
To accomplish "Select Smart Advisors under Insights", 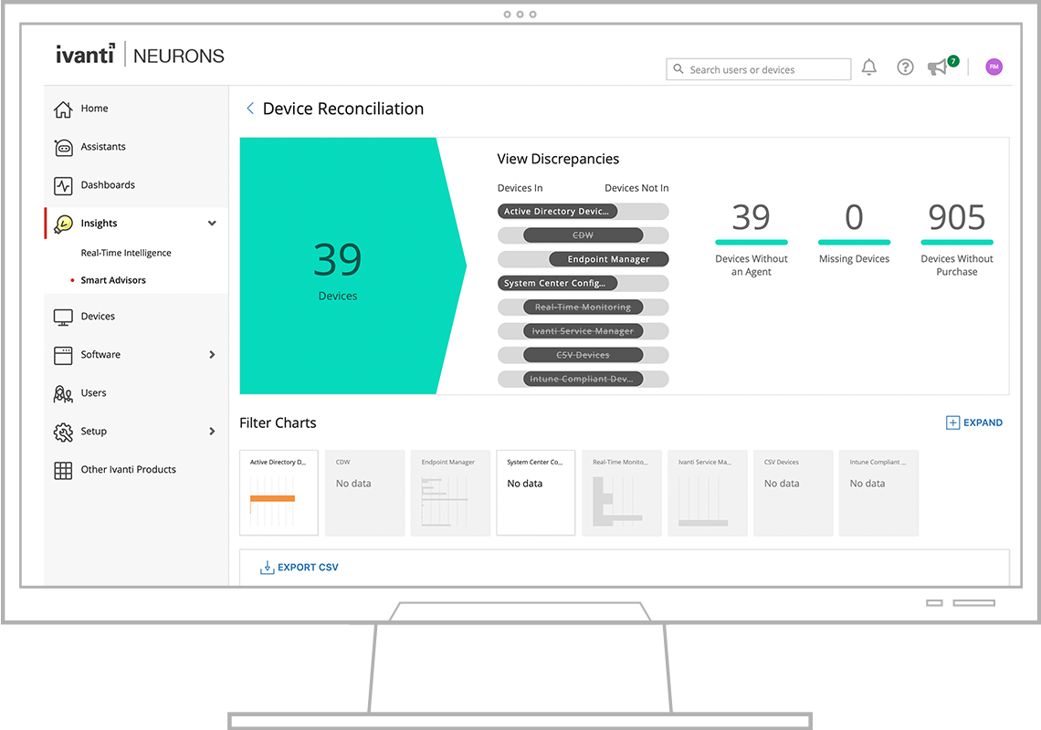I will pyautogui.click(x=113, y=280).
